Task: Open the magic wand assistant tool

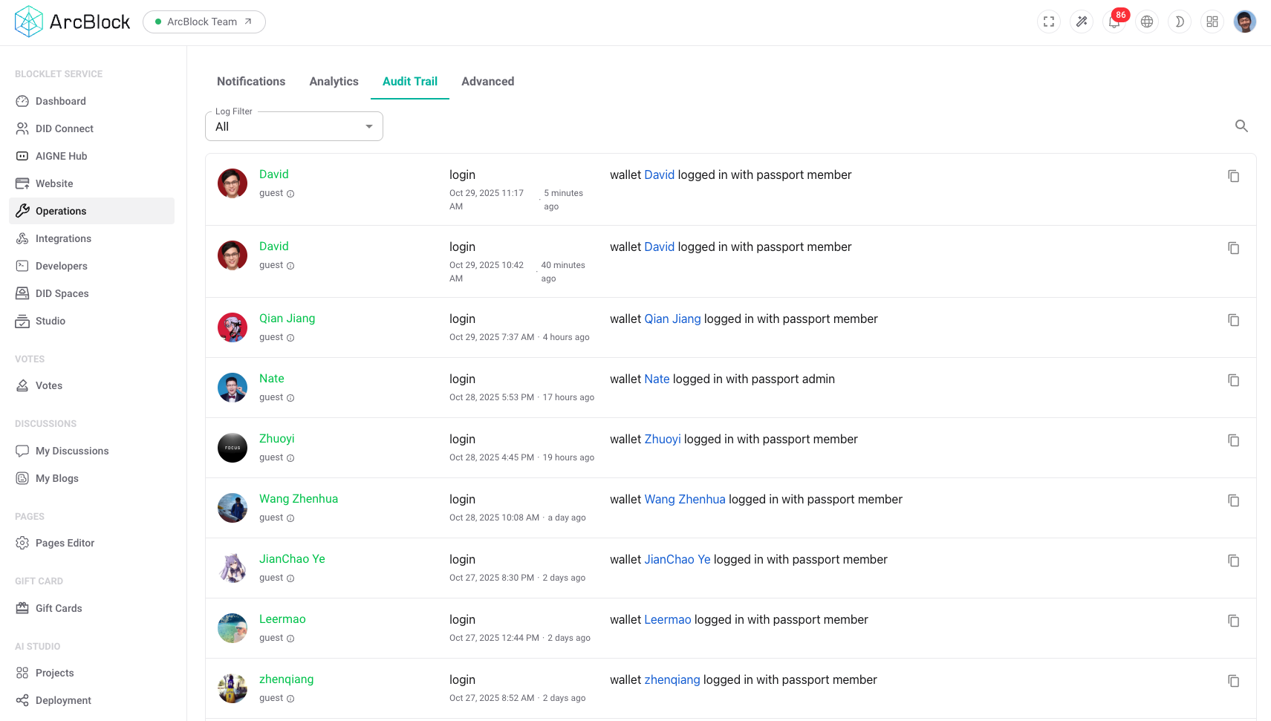Action: (1081, 22)
